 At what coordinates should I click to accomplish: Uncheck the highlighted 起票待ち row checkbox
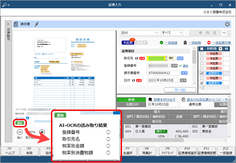[202, 73]
